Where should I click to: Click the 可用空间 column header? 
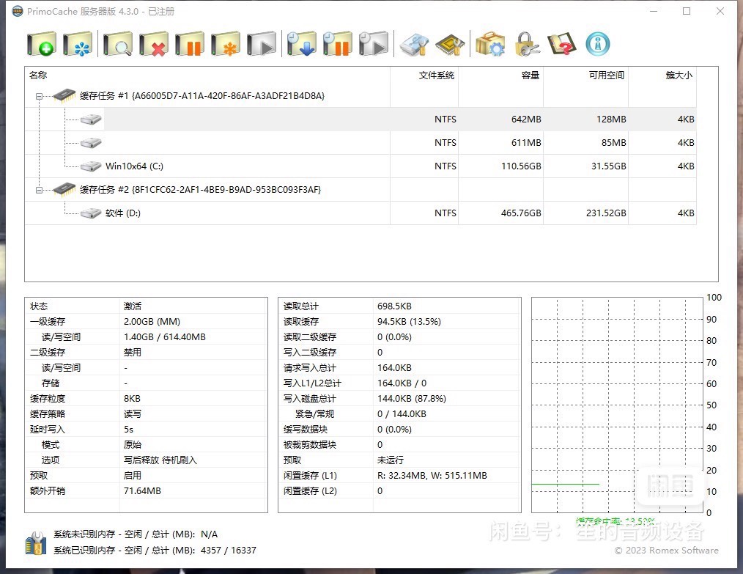[x=585, y=76]
